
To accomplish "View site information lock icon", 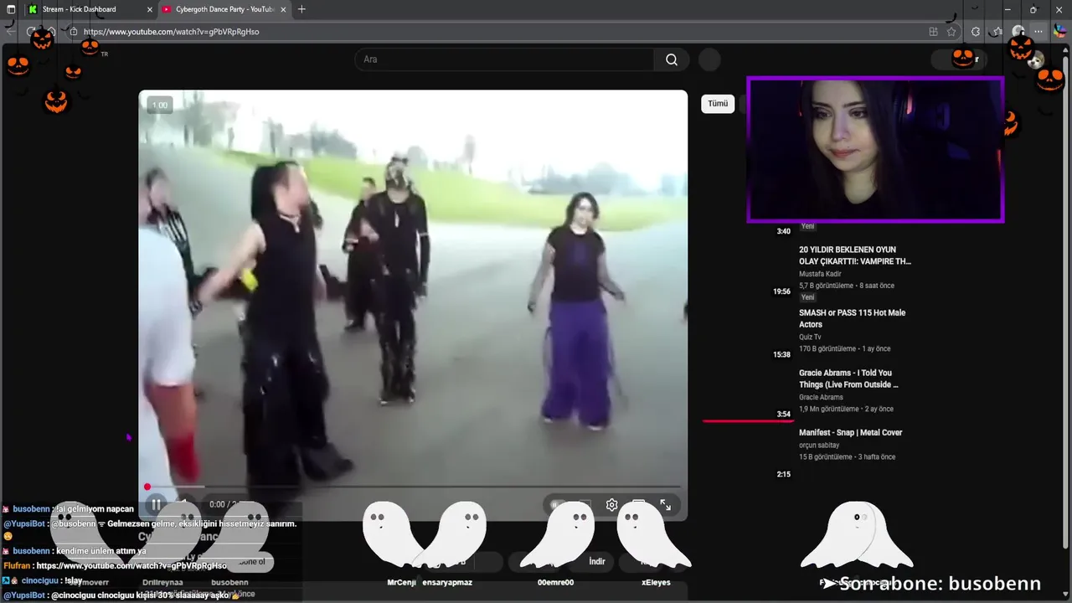I will [x=74, y=32].
